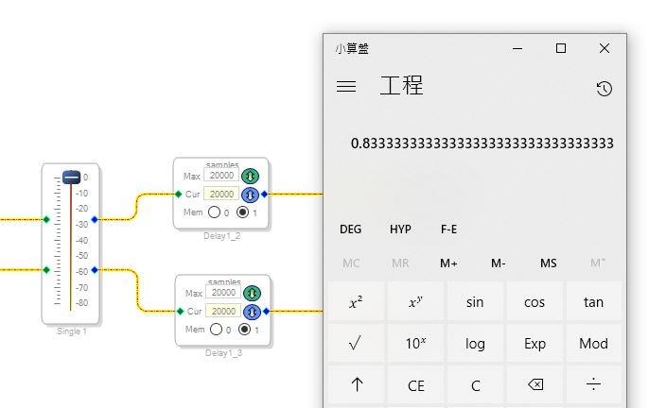
Task: Click the x to the power y key
Action: point(416,301)
